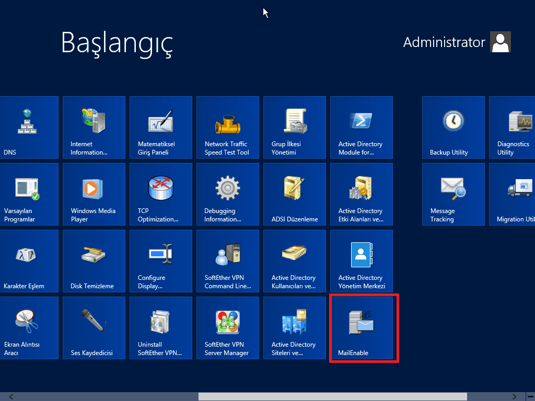The image size is (535, 401).
Task: Start Windows Media Player
Action: [x=94, y=194]
